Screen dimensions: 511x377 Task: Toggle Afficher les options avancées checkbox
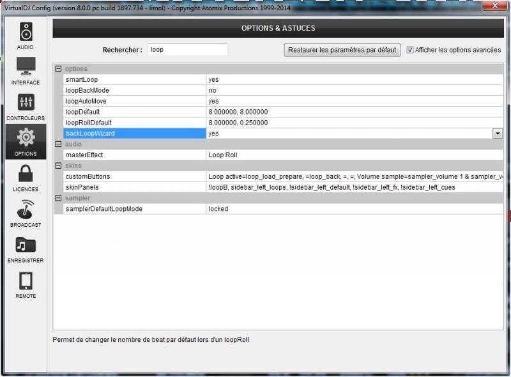410,50
